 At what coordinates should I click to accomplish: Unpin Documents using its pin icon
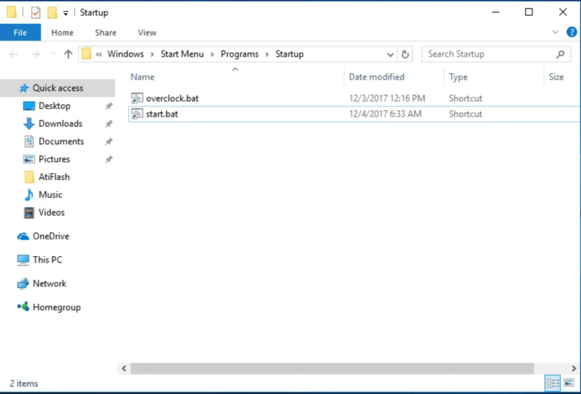pos(109,142)
